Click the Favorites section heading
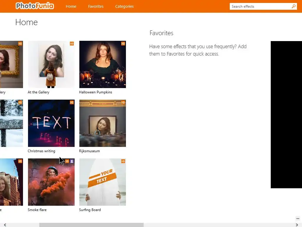The width and height of the screenshot is (302, 227). pos(161,33)
